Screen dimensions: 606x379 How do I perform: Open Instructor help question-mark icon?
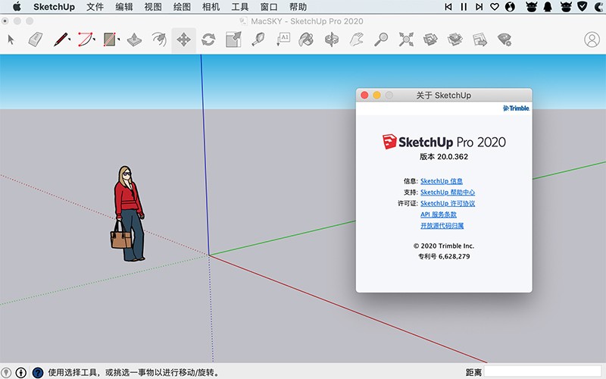(37, 372)
